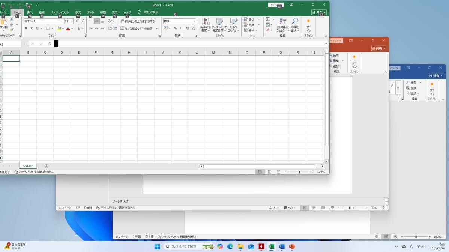
Task: Click the add new sheet plus icon
Action: pyautogui.click(x=46, y=166)
